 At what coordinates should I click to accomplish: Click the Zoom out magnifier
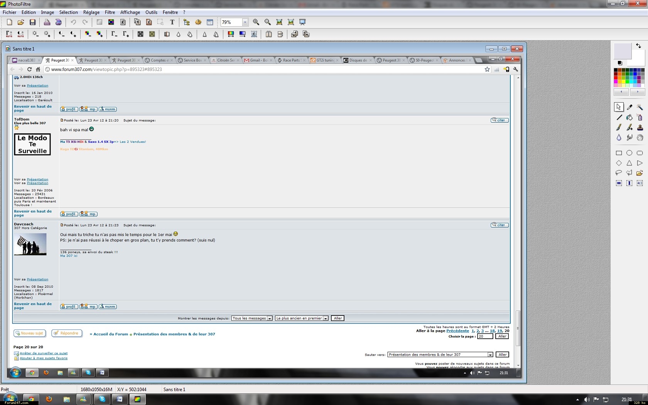pos(267,22)
